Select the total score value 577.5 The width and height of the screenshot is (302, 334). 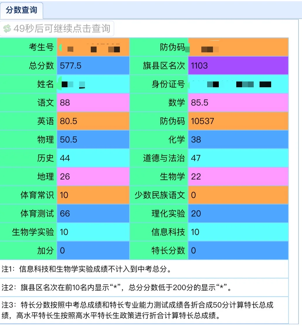[x=70, y=66]
